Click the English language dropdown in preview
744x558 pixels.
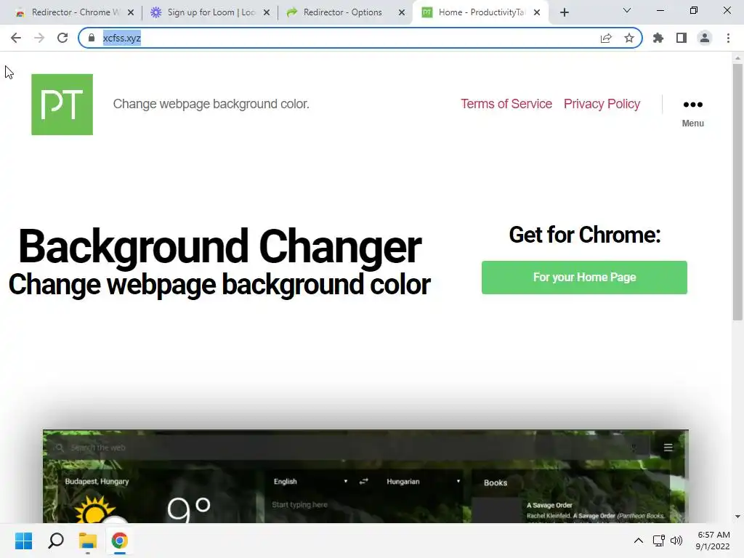pyautogui.click(x=310, y=481)
